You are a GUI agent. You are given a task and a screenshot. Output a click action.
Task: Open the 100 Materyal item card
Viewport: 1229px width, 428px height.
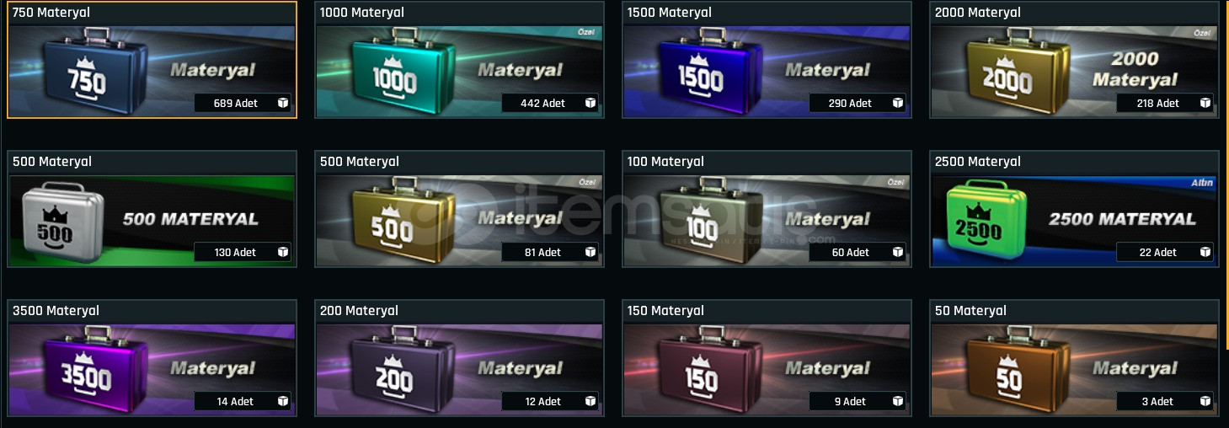tap(767, 209)
